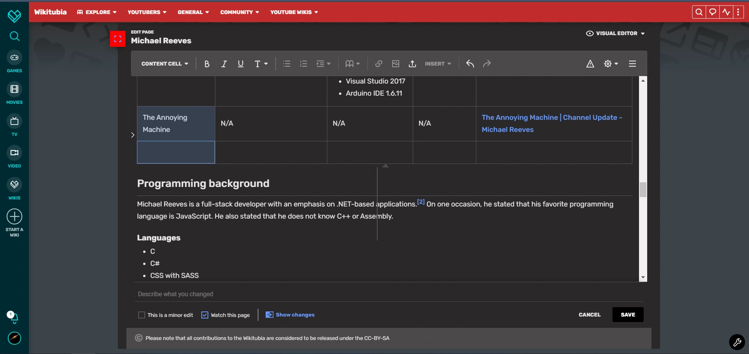Open search from the top bar

coord(699,12)
